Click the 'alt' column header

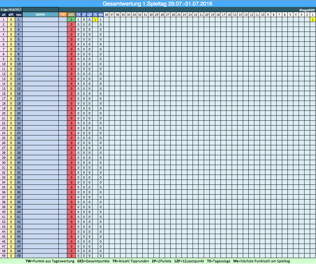click(4, 14)
